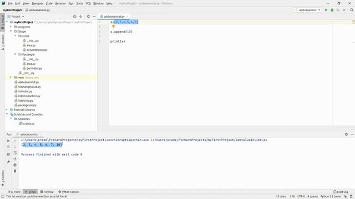This screenshot has height=199, width=355.
Task: Open the Project view selector dropdown
Action: [x=16, y=17]
